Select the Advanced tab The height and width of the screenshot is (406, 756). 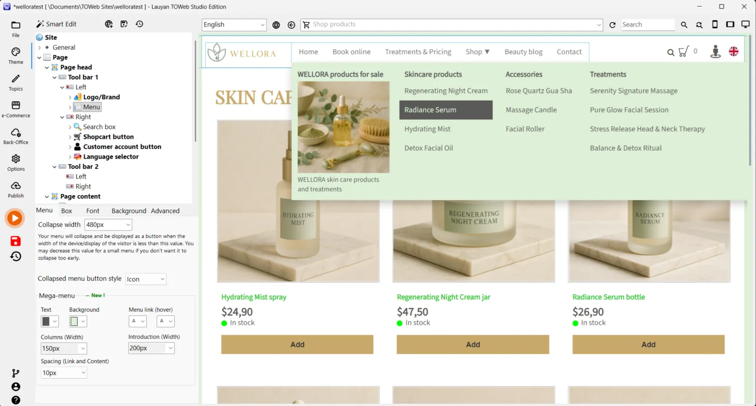click(165, 211)
